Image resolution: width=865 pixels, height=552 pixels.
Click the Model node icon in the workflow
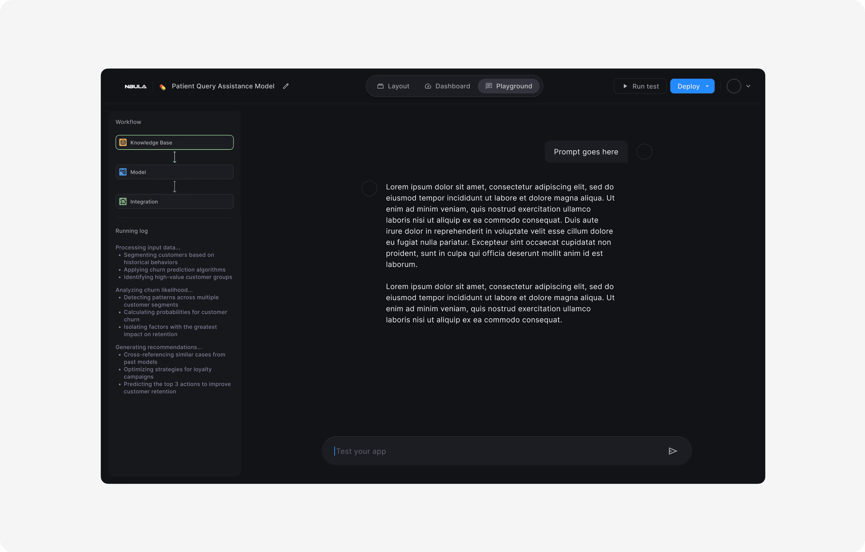pyautogui.click(x=123, y=172)
